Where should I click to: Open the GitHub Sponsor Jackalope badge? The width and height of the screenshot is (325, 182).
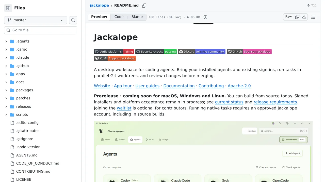249,52
